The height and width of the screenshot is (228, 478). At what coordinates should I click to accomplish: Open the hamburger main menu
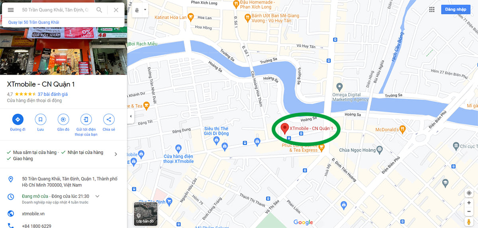(x=11, y=10)
